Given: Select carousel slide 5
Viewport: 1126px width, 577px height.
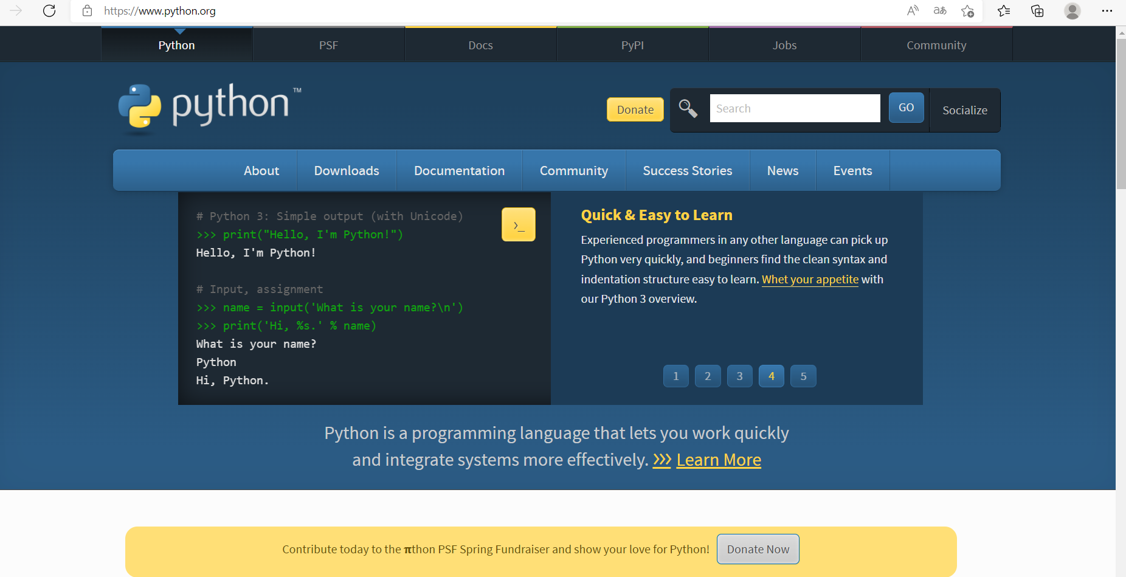Looking at the screenshot, I should (x=803, y=376).
